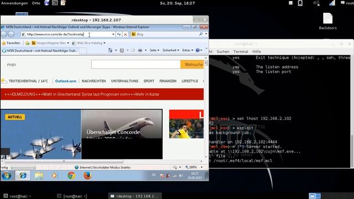The width and height of the screenshot is (354, 199).
Task: Click the football player thumbnail
Action: point(186,124)
